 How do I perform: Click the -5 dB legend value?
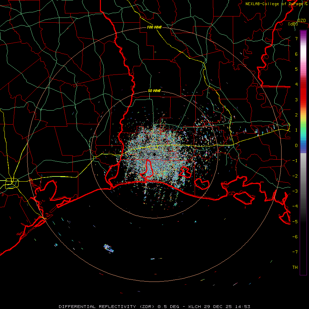295,222
